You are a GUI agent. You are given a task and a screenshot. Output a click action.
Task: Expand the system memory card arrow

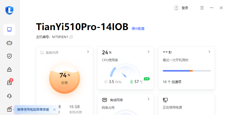click(x=88, y=52)
